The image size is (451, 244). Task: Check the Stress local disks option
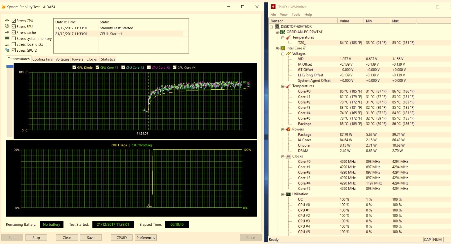[14, 44]
